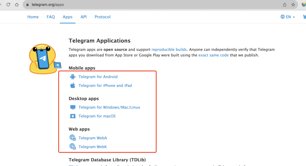Follow the exact same code link
306x166 pixels.
(213, 55)
